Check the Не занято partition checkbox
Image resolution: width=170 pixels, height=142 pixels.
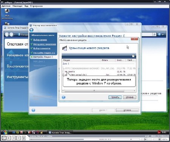pyautogui.click(x=63, y=72)
